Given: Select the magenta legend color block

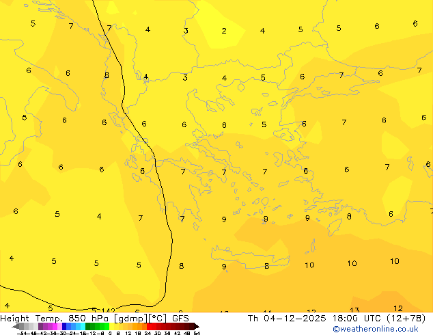Looking at the screenshot, I should 55,326.
